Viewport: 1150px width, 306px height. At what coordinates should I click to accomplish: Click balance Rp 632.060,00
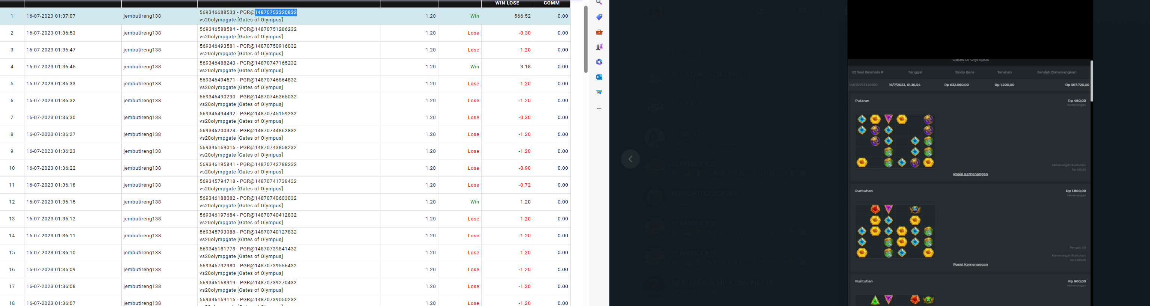[x=956, y=85]
